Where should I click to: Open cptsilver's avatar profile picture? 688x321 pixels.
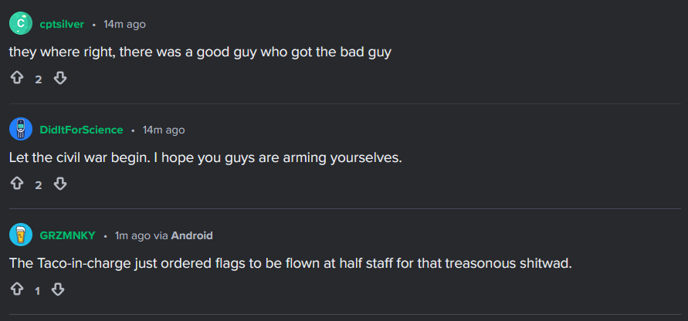(21, 24)
